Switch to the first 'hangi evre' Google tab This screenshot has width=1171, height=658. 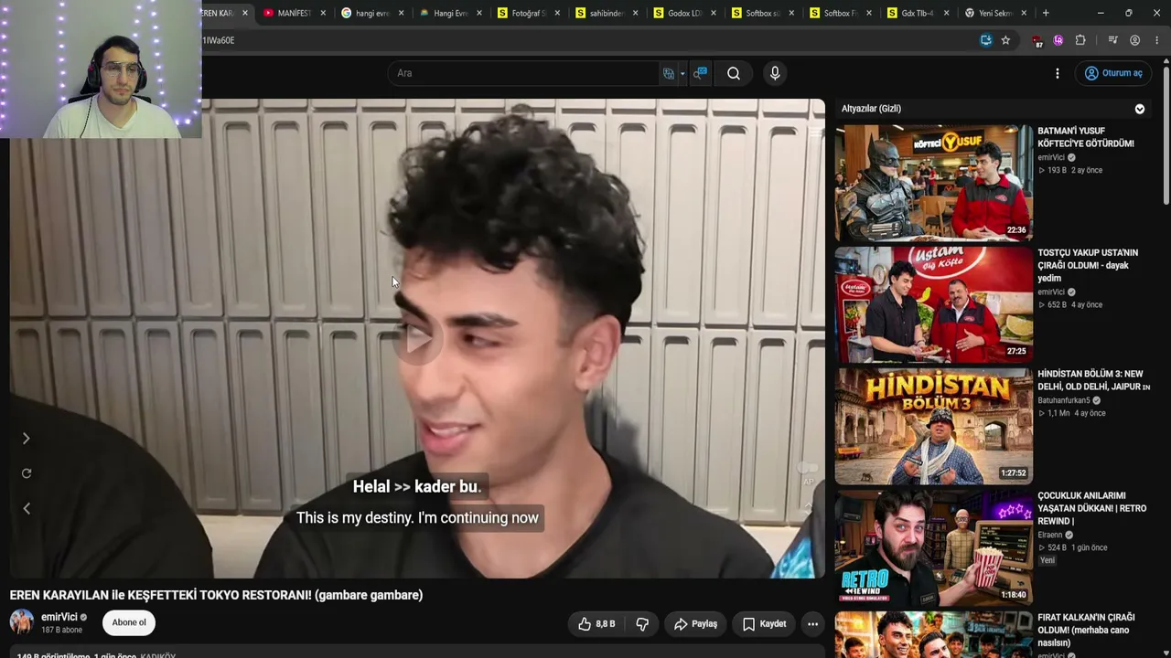pos(371,14)
